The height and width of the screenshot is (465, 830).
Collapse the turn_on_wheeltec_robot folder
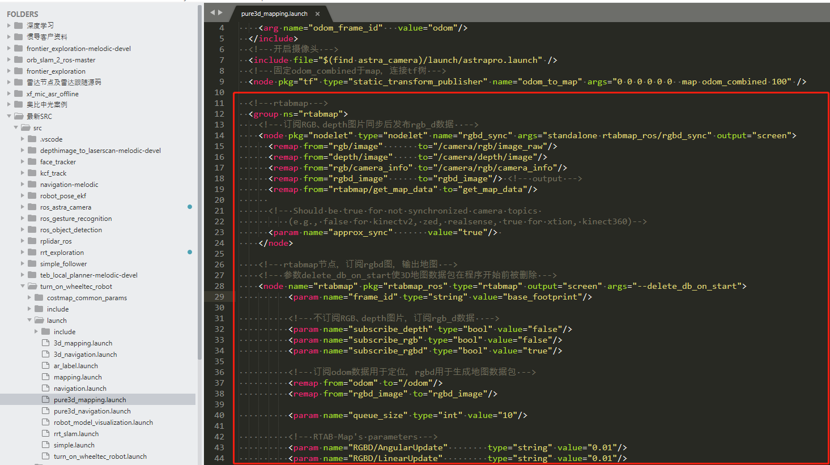coord(23,287)
